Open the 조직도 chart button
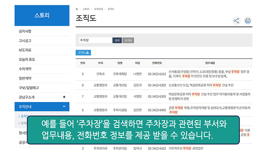The image size is (267, 150). [83, 53]
